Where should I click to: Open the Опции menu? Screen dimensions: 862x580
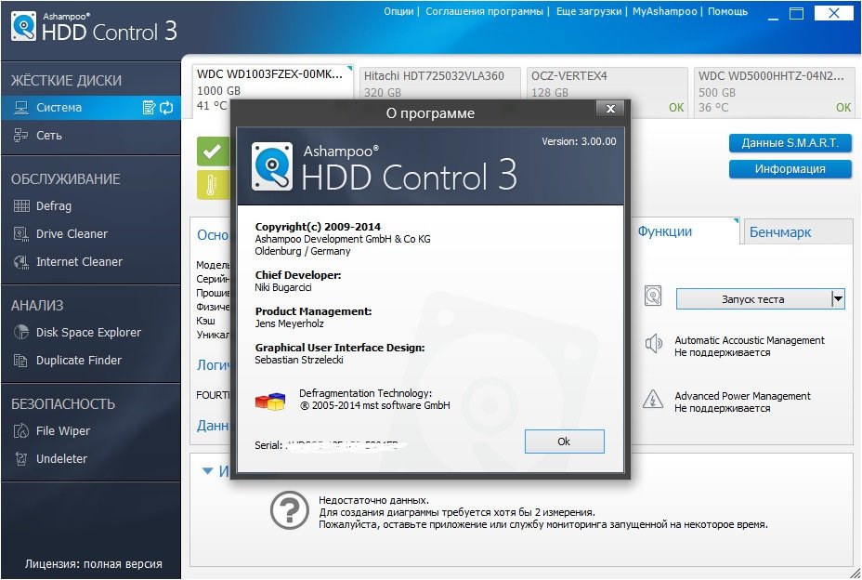(398, 11)
